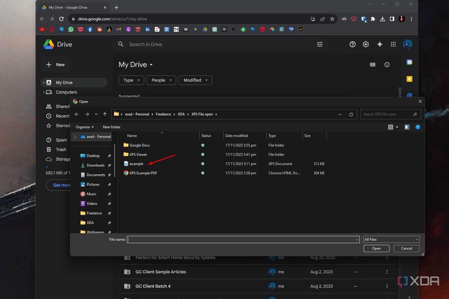
Task: Click the XDA breadcrumb segment
Action: [181, 114]
